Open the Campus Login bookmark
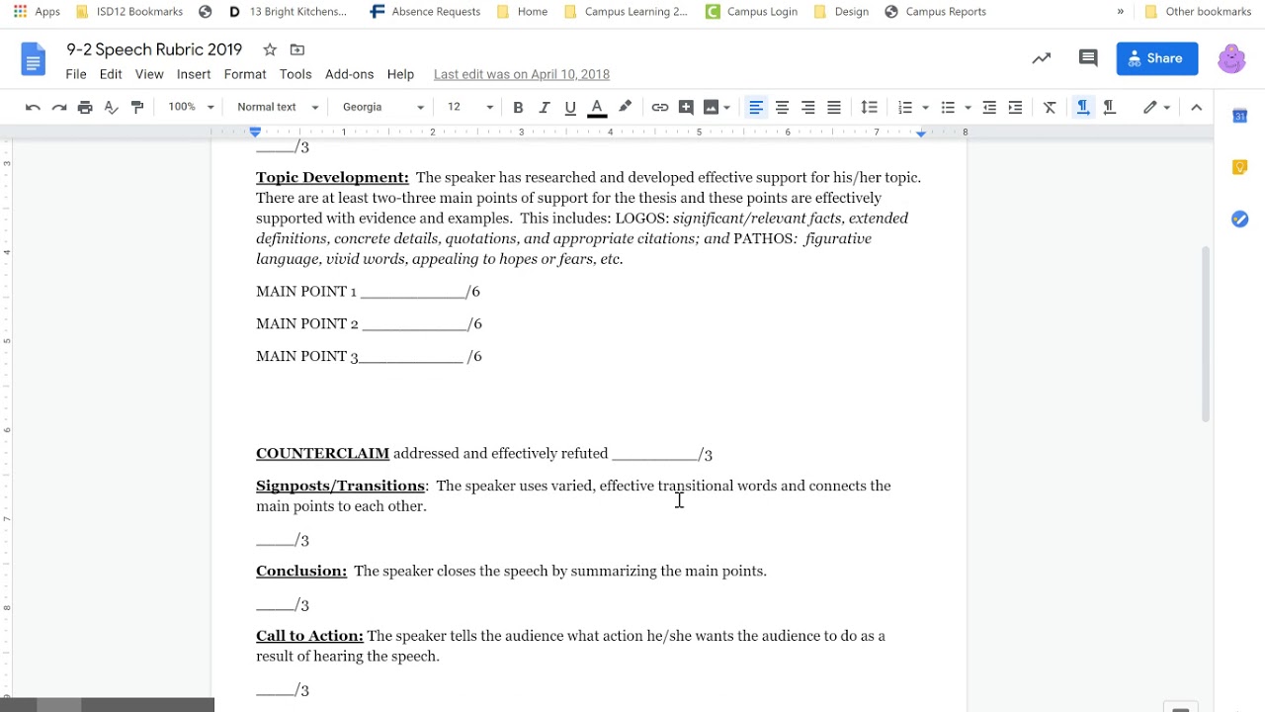This screenshot has width=1265, height=712. pos(752,12)
